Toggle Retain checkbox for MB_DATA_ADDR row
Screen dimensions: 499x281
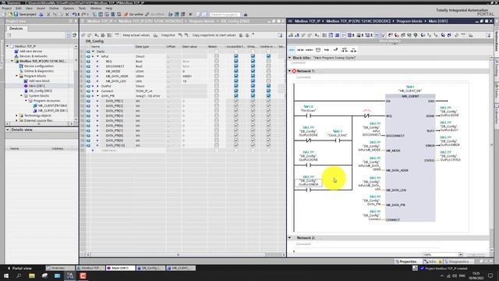(x=217, y=76)
